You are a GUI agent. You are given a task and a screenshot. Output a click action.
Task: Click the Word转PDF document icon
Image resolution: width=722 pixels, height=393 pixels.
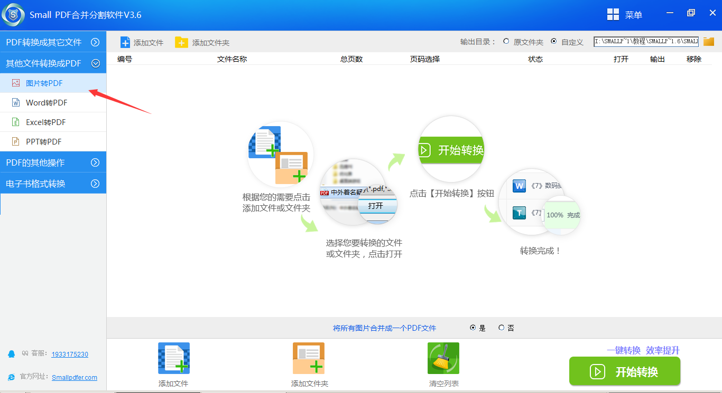coord(16,102)
